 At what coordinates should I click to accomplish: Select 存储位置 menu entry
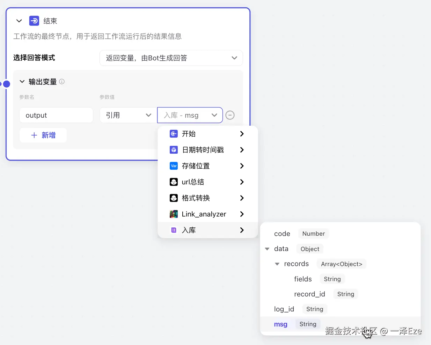coord(208,166)
